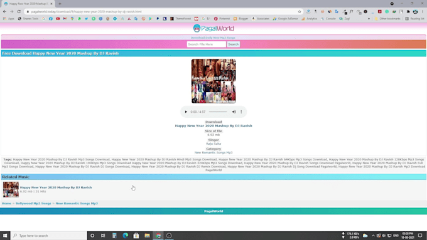Screen dimensions: 427x240
Task: Go back to the previous page
Action: click(4, 12)
